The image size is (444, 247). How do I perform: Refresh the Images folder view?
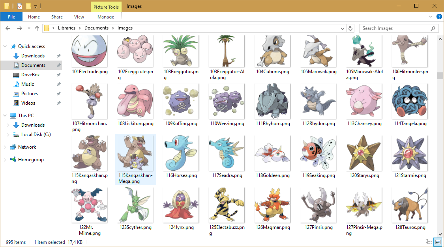(350, 28)
